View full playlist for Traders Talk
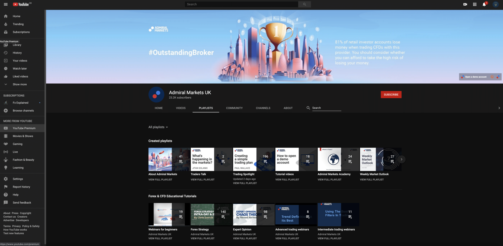 point(202,180)
